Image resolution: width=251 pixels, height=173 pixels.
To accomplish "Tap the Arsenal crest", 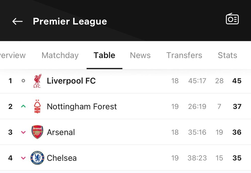I will [x=37, y=132].
